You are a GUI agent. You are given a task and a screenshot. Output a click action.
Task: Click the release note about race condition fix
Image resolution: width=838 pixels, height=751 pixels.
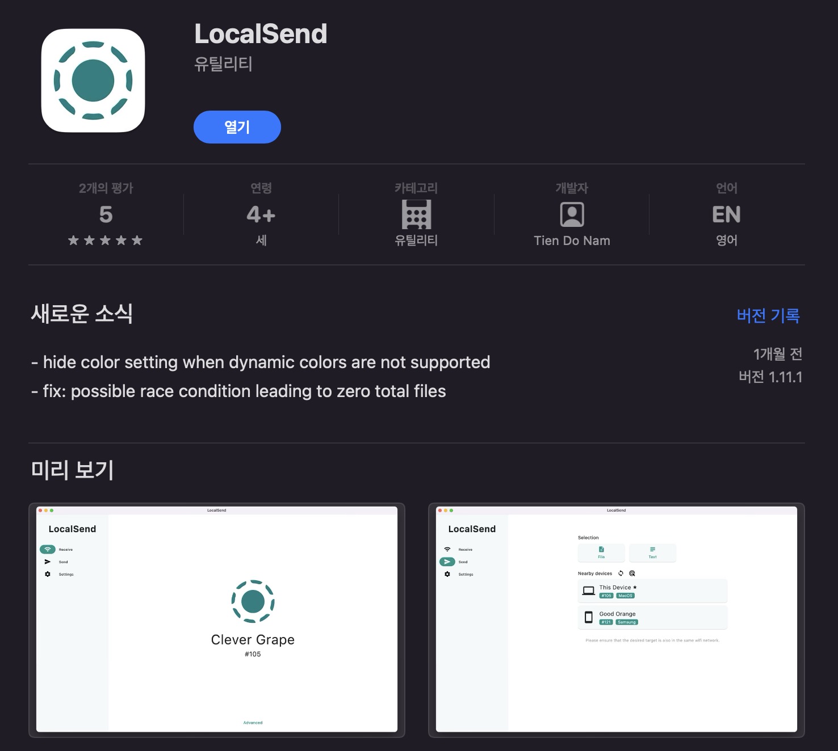coord(238,391)
